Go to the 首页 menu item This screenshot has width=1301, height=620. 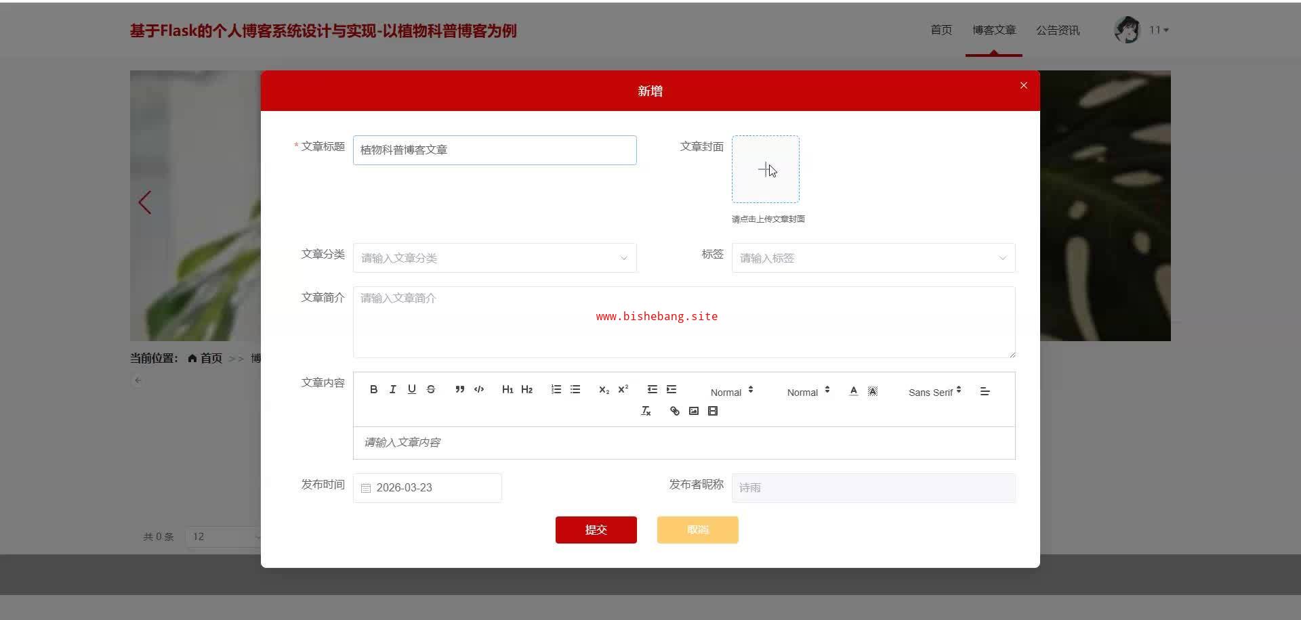(941, 30)
